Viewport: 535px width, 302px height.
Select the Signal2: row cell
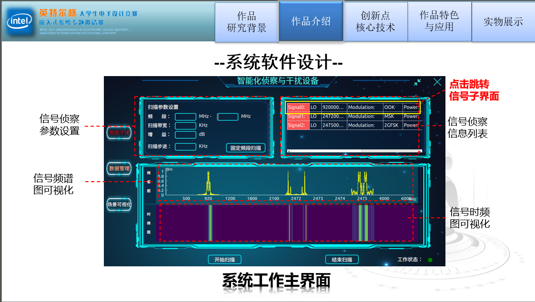point(298,125)
